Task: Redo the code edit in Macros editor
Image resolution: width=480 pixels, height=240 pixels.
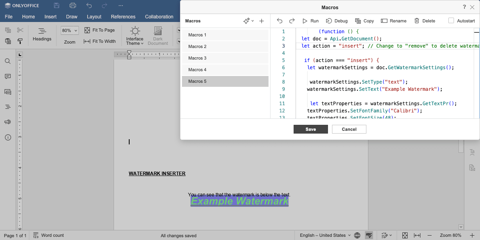Action: [x=292, y=21]
